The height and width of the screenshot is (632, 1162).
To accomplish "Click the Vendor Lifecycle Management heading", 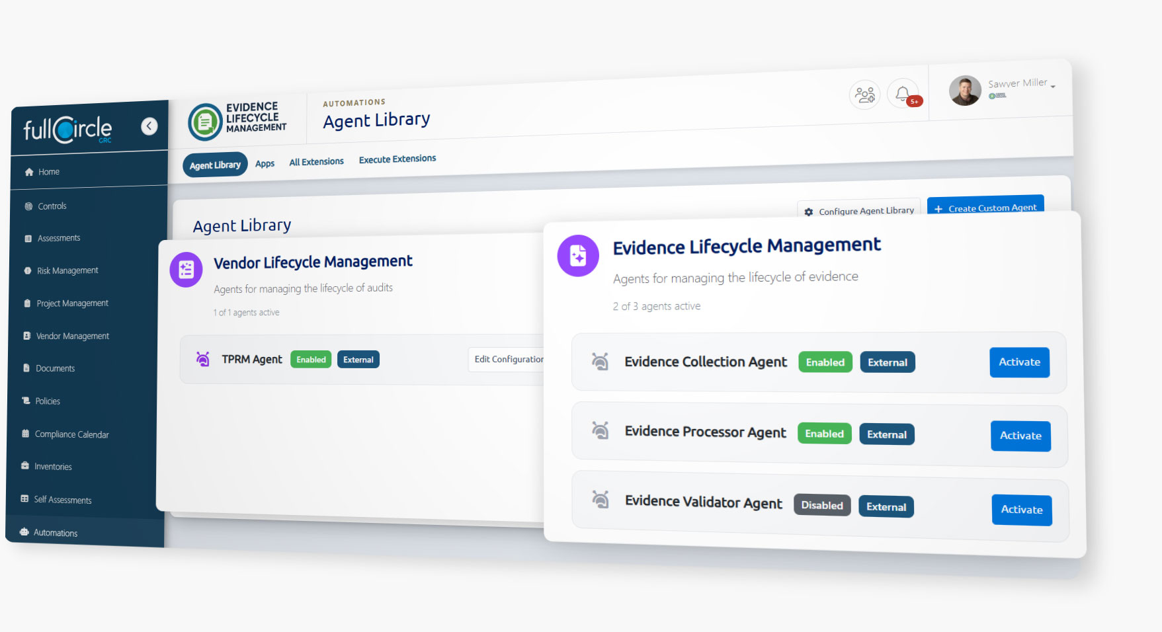I will pyautogui.click(x=313, y=262).
